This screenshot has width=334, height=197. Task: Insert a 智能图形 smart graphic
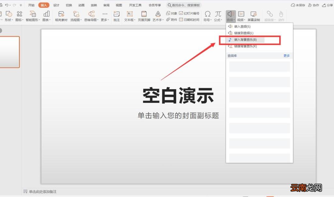[x=33, y=16]
